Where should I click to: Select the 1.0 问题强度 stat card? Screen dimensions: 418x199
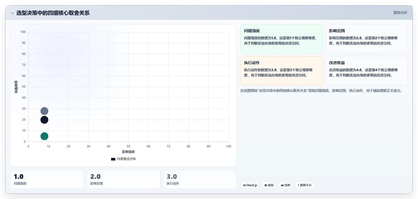click(x=47, y=179)
